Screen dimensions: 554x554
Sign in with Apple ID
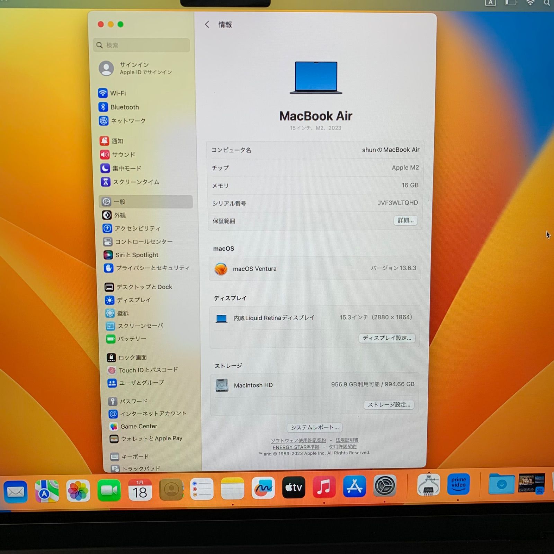(136, 68)
